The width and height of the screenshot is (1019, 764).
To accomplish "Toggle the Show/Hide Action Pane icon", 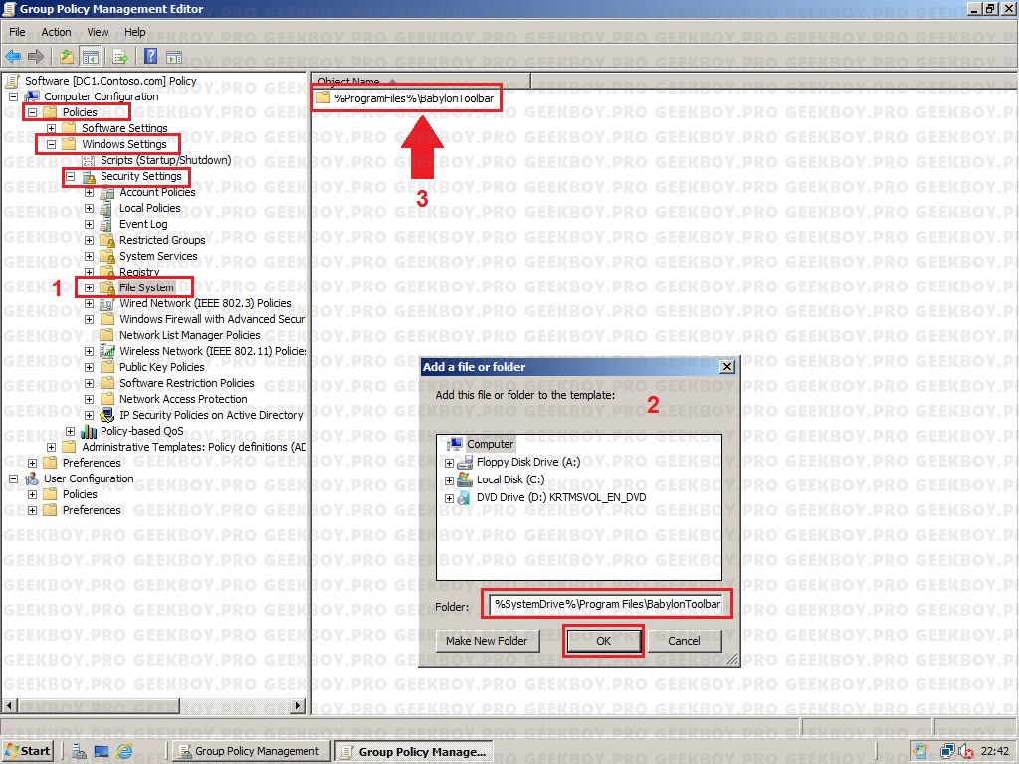I will (x=173, y=57).
